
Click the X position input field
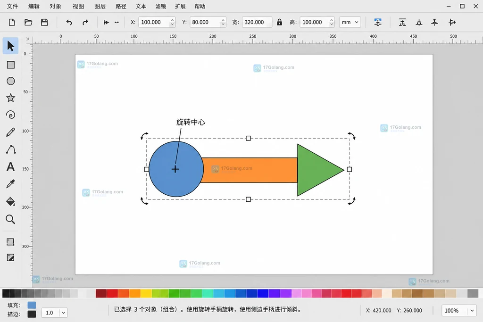(x=157, y=22)
